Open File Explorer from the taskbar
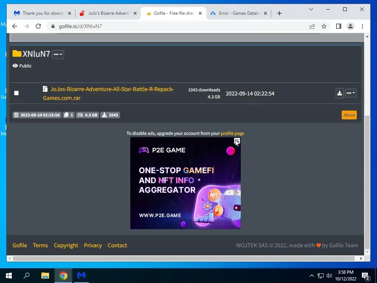 (x=45, y=276)
